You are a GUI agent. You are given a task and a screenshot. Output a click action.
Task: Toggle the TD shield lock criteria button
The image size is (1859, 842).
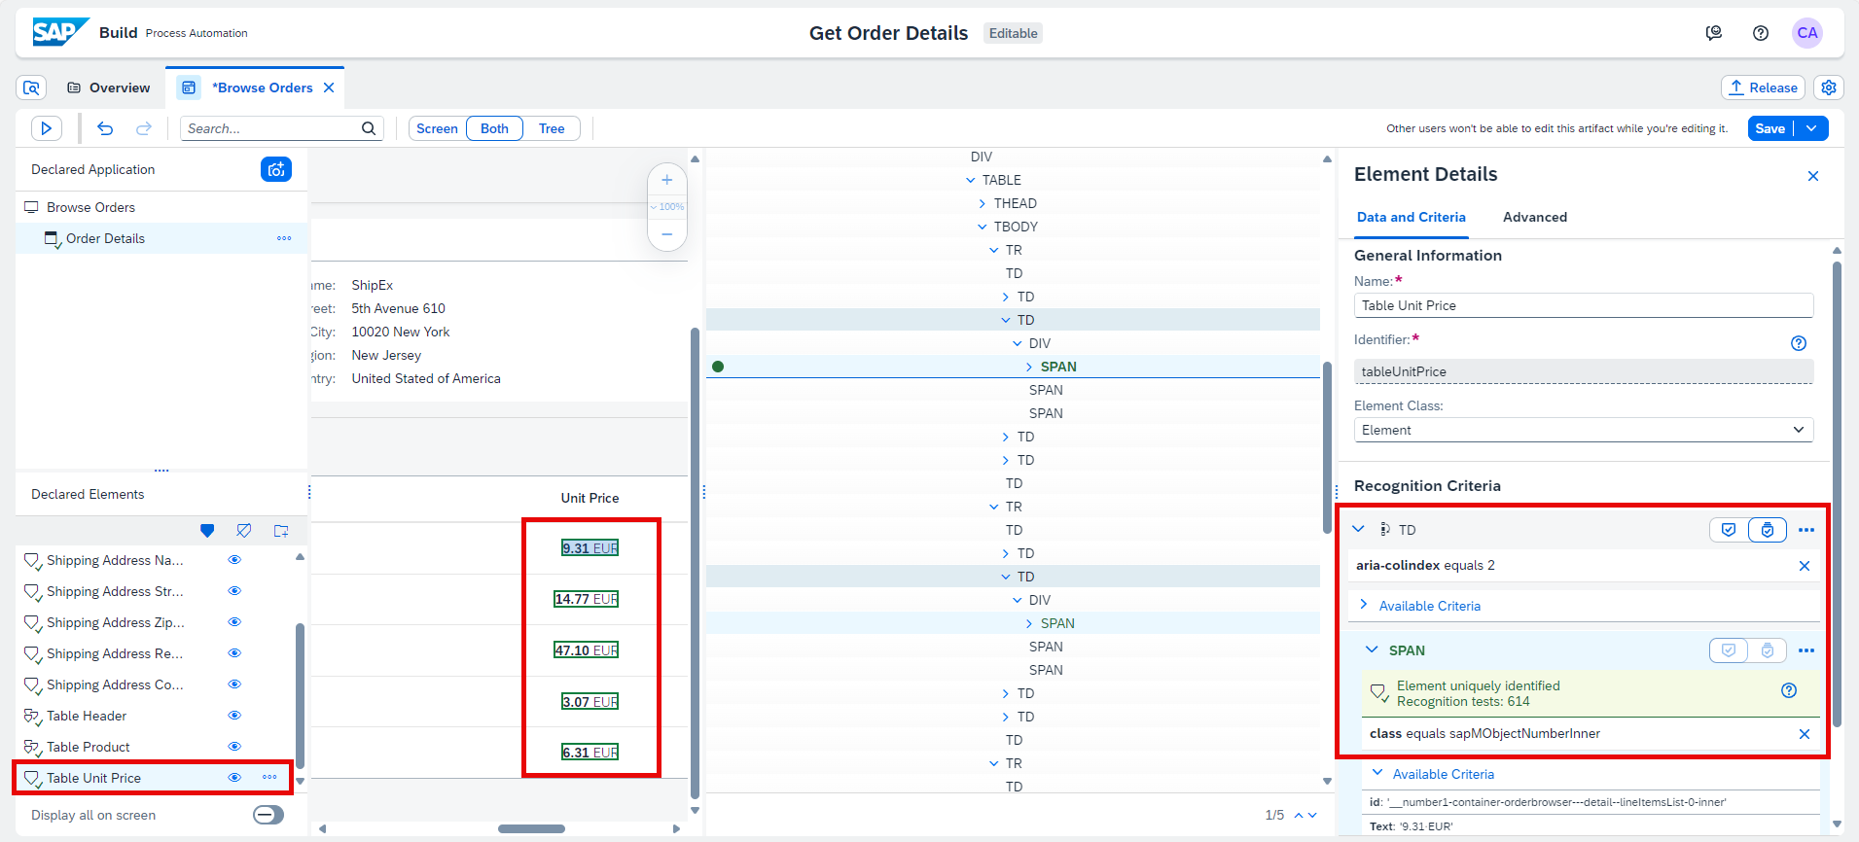coord(1768,530)
